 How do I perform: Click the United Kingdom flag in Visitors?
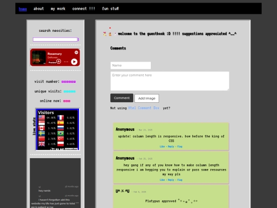42,144
